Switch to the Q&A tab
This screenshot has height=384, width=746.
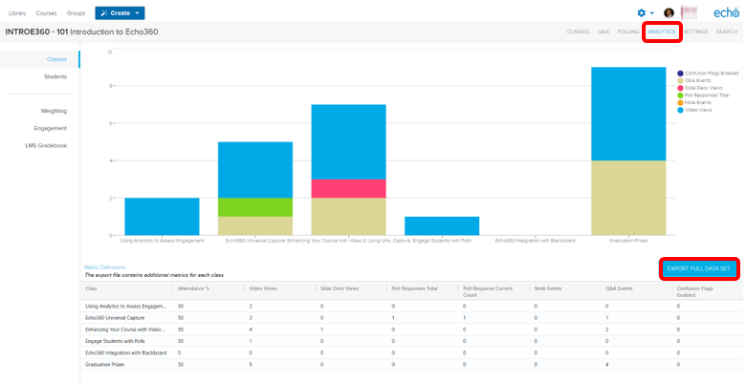tap(603, 32)
